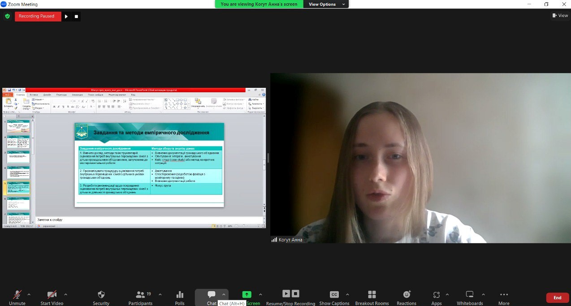This screenshot has width=571, height=306.
Task: Open the Chat panel
Action: pyautogui.click(x=212, y=295)
